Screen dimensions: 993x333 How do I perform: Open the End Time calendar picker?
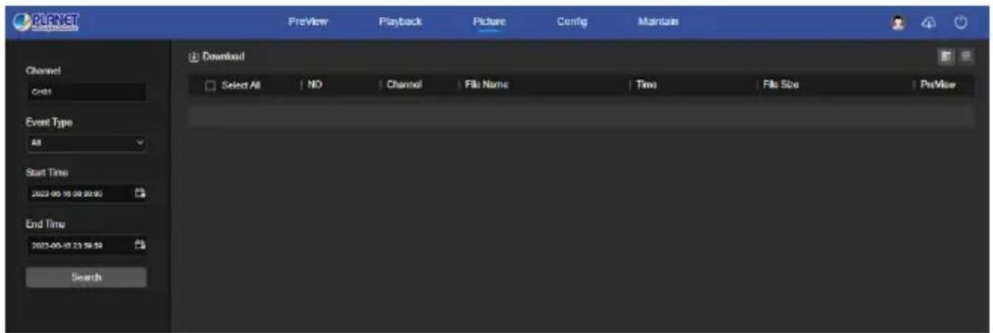point(140,244)
